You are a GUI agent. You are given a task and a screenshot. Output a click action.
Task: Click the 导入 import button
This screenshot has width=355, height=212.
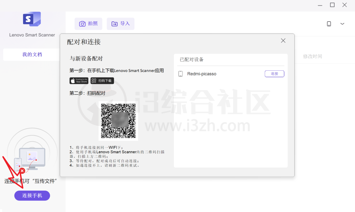pos(120,24)
